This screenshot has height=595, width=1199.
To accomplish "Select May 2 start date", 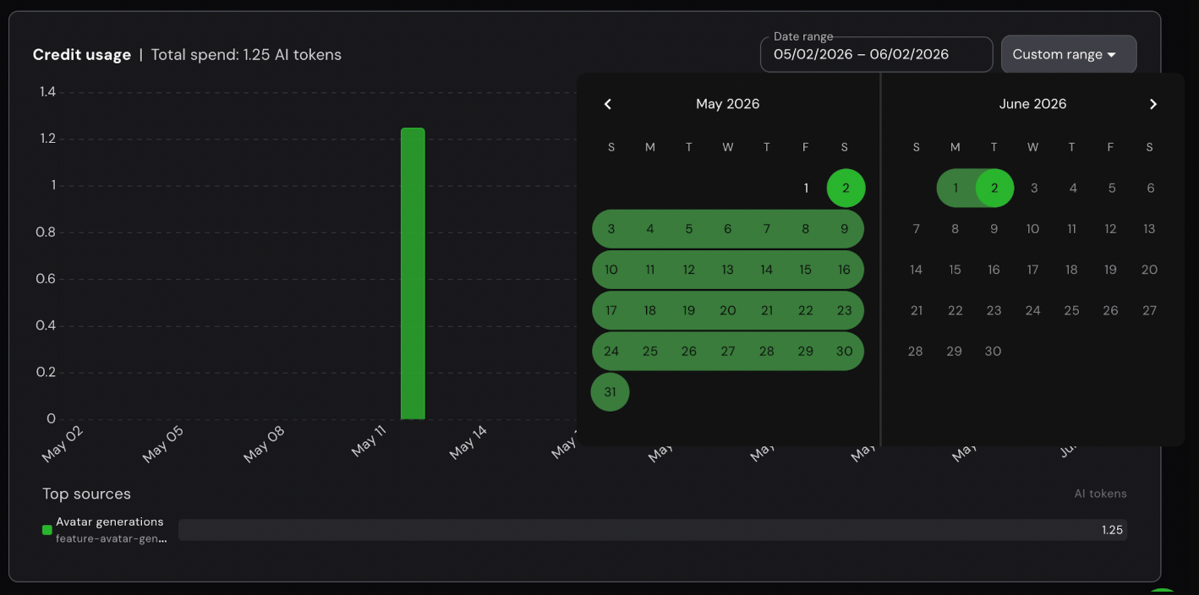I will coord(846,188).
